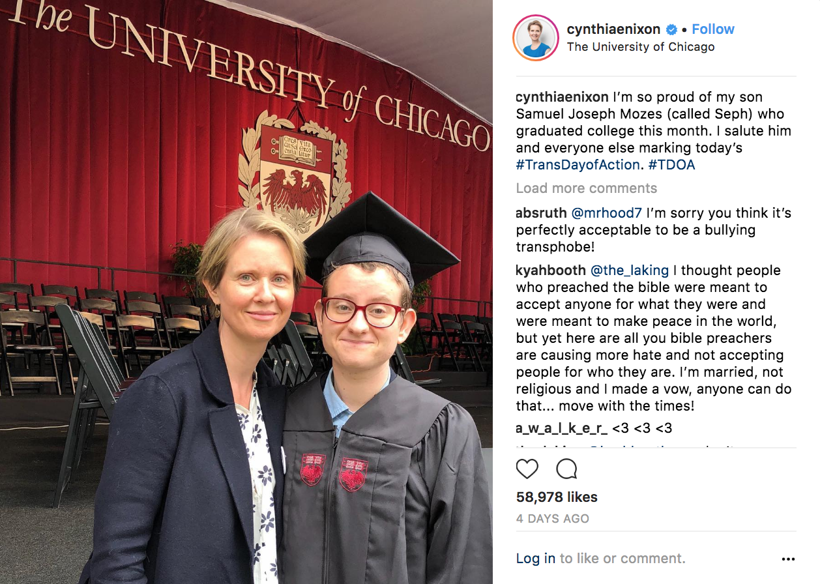
Task: Click the comment speech bubble icon
Action: (x=566, y=469)
